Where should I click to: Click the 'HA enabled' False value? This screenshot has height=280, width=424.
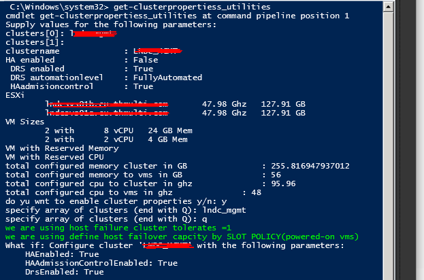pos(146,60)
